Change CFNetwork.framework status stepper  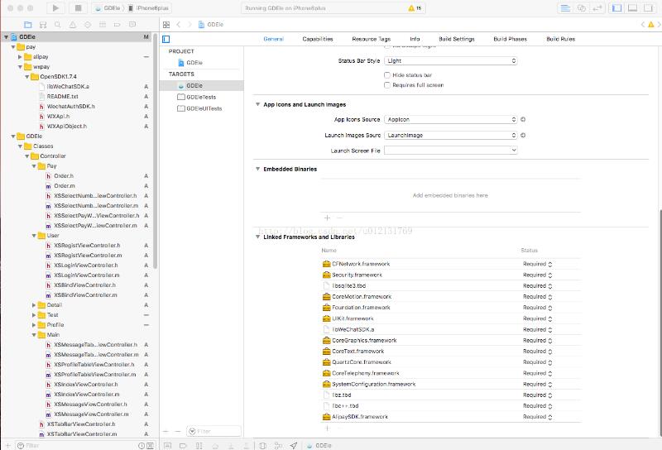(x=550, y=264)
